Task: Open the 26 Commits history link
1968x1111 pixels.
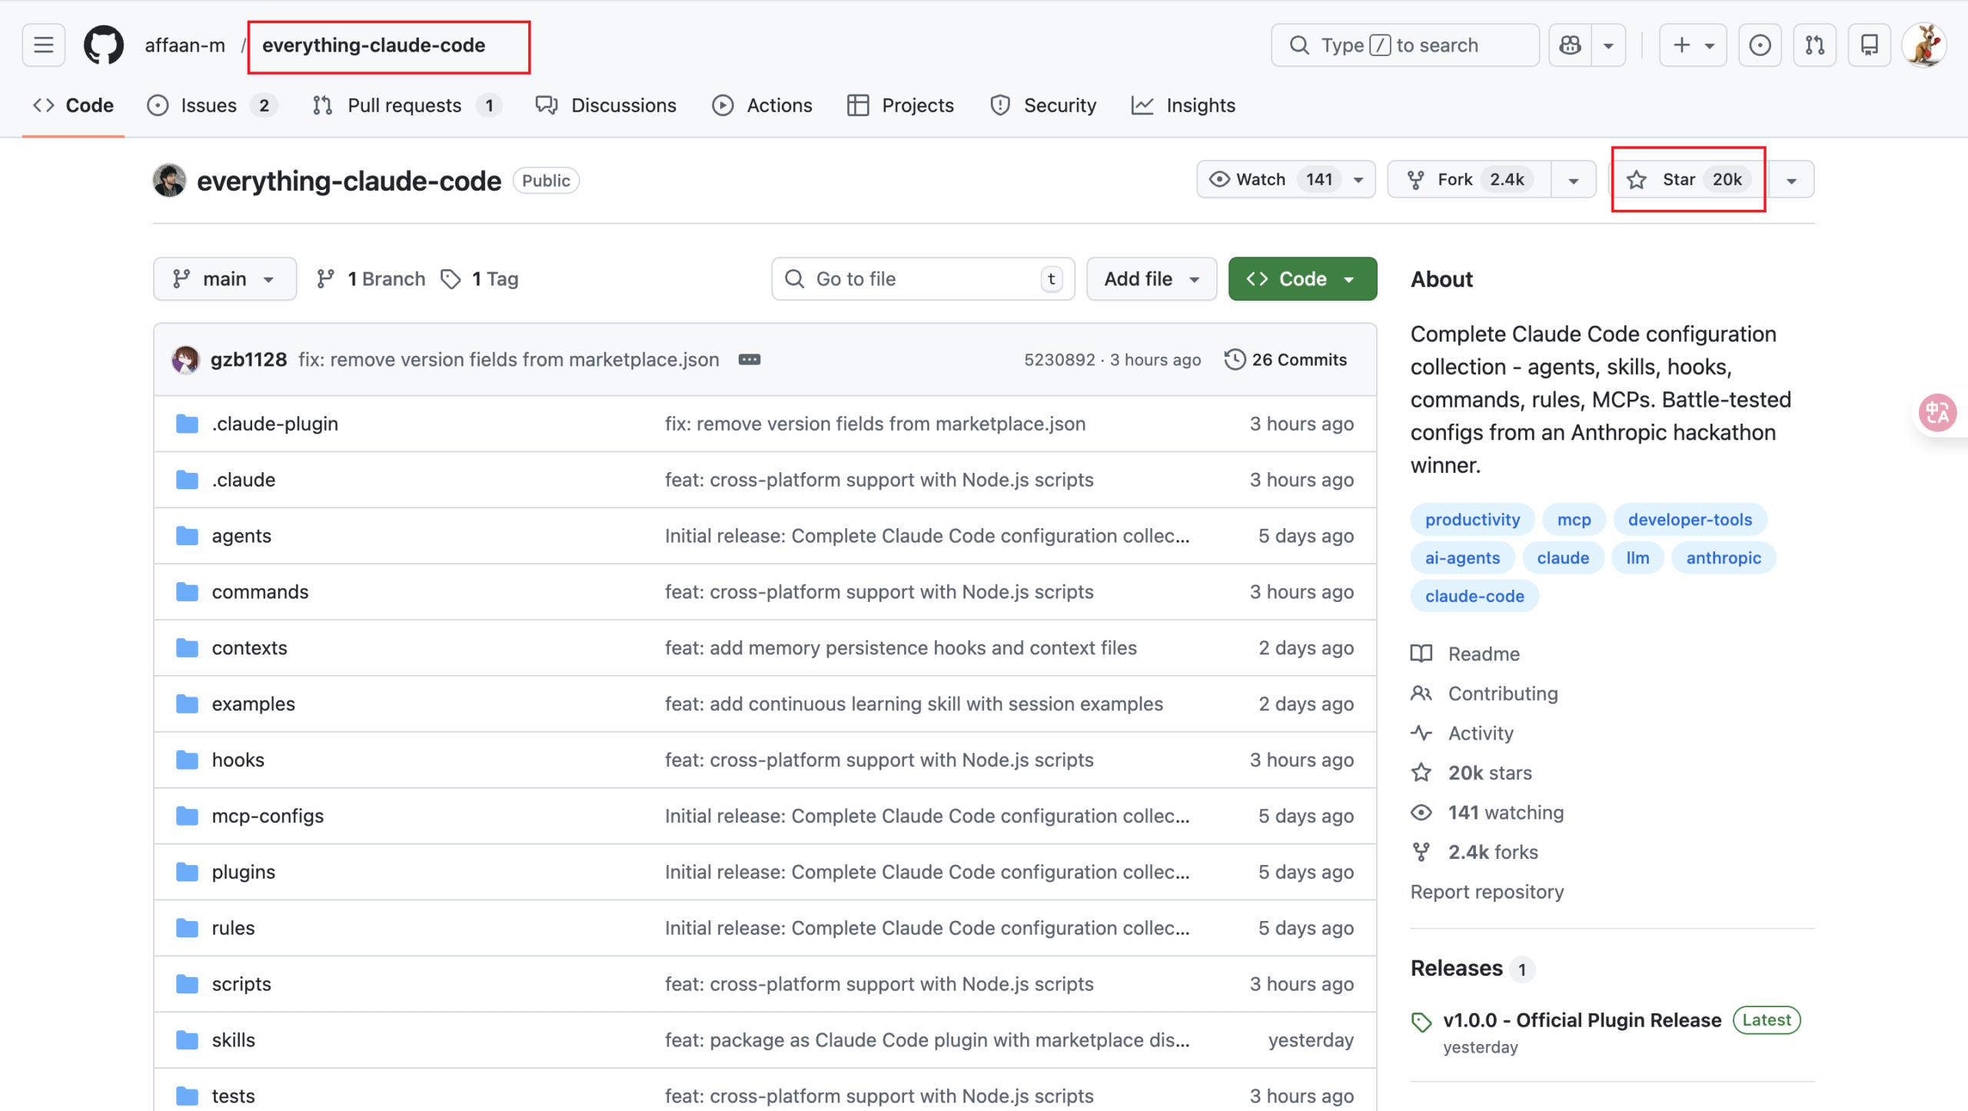Action: click(x=1285, y=360)
